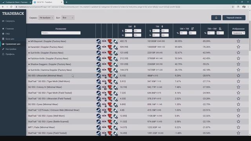Favorite SG 553 Ultraviolet Minimal Wear star

point(238,76)
